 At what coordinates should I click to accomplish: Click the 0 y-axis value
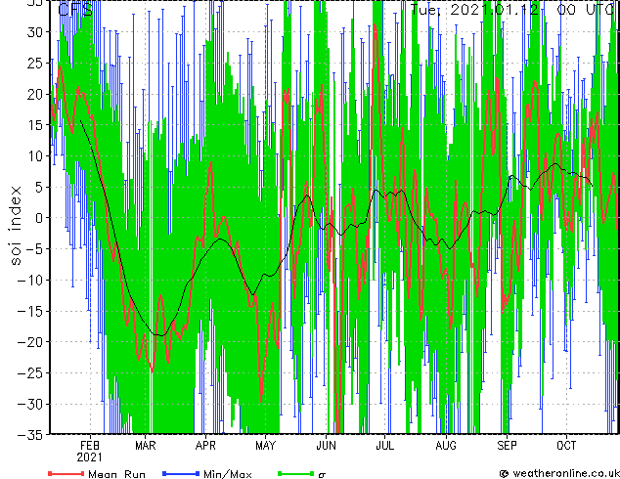point(40,218)
